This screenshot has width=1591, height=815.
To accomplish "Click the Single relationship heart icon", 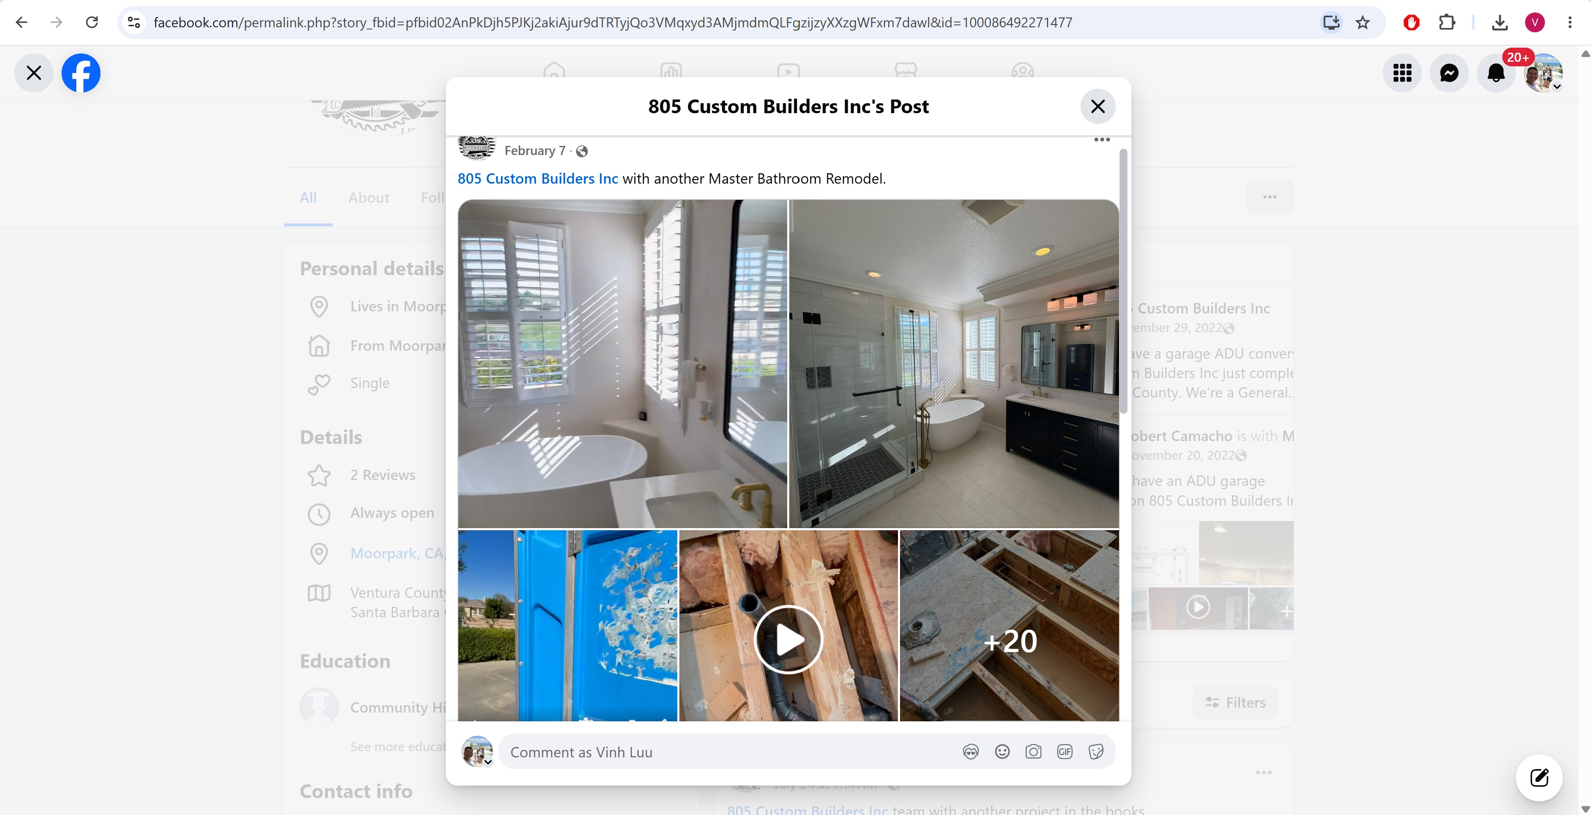I will tap(319, 384).
